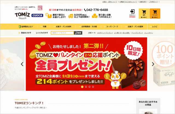
Task: Open the お菓子・パンの材料 menu
Action: point(63,27)
